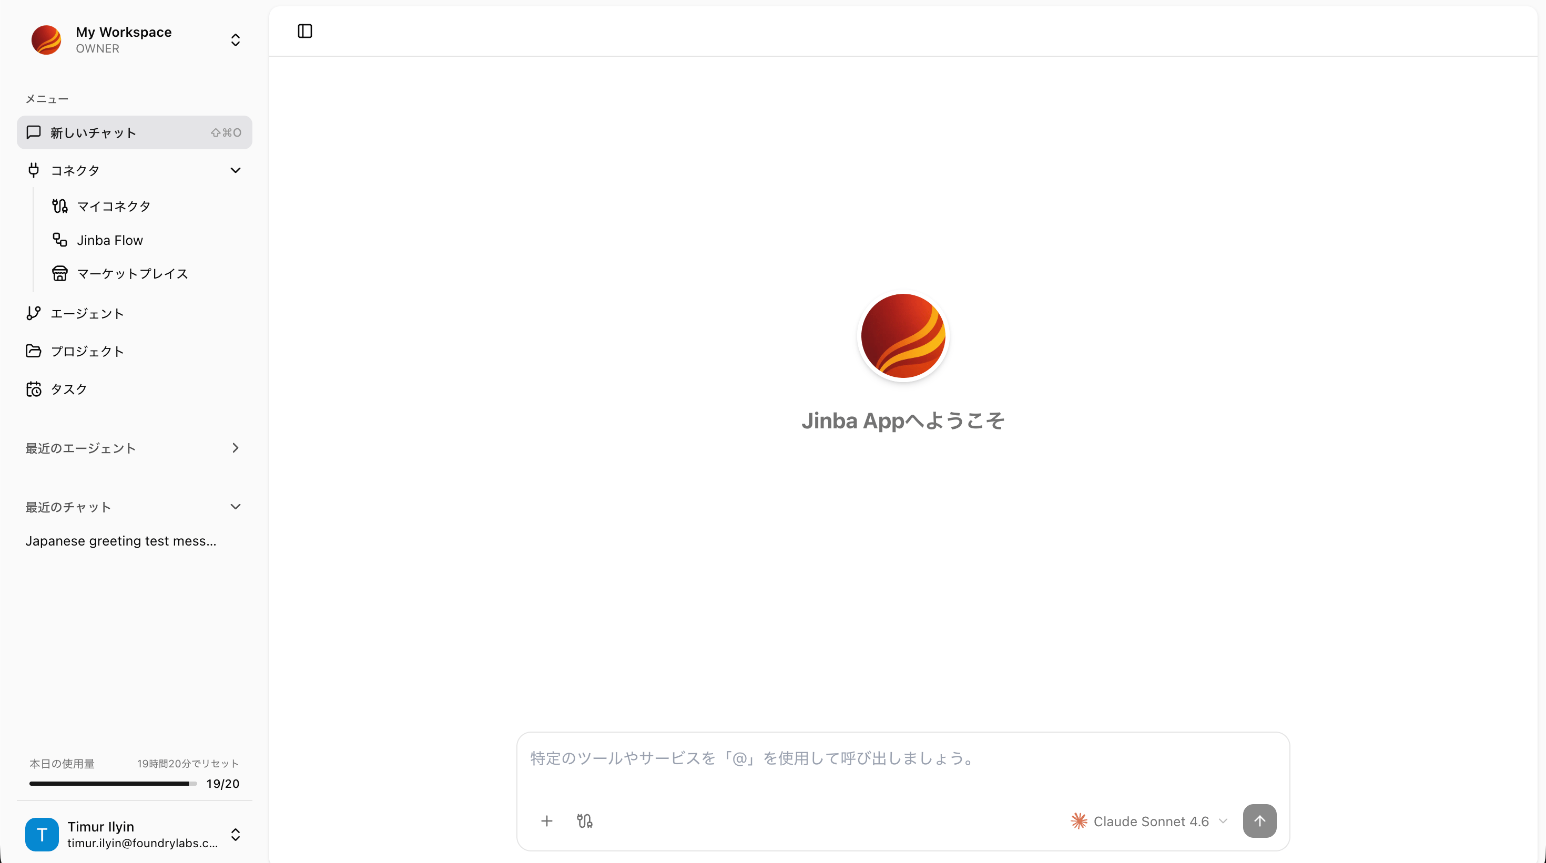Click the メニュー section label
Screen dimensions: 1546x863
tap(47, 99)
